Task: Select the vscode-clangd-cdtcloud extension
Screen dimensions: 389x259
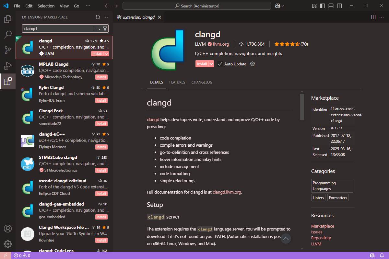Action: (x=64, y=187)
